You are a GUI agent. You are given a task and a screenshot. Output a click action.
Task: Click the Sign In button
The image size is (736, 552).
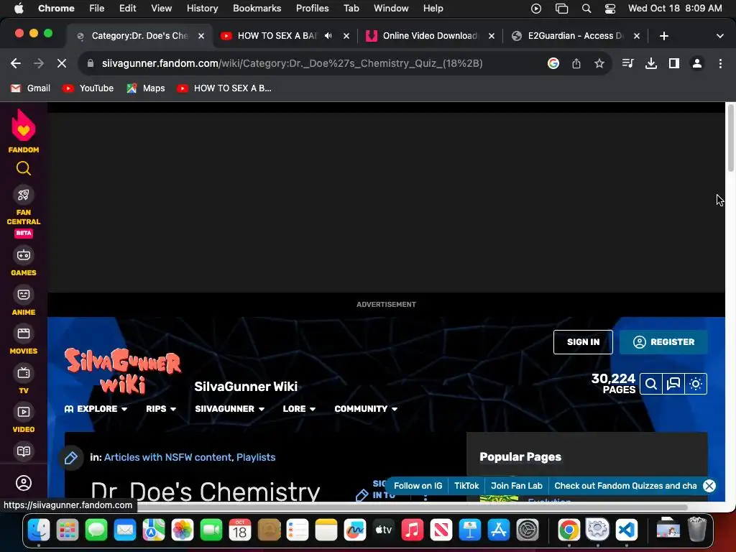pos(583,342)
